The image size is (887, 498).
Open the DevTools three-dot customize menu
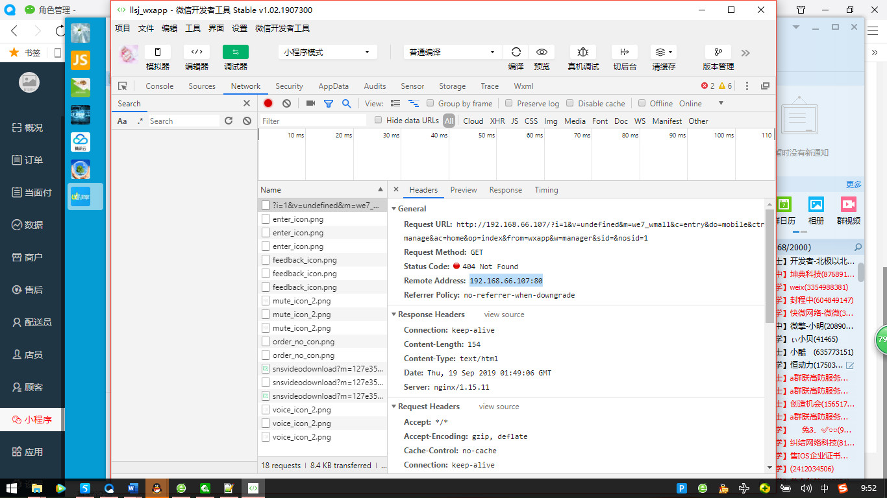click(x=747, y=86)
